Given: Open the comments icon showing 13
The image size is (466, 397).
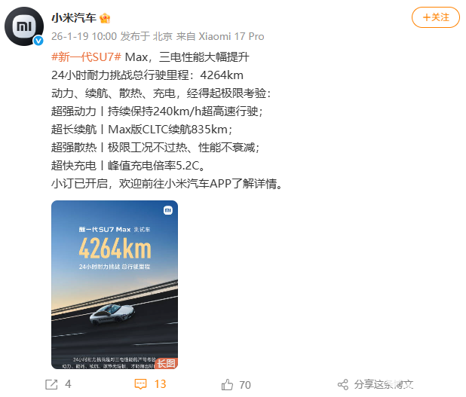Looking at the screenshot, I should 140,384.
